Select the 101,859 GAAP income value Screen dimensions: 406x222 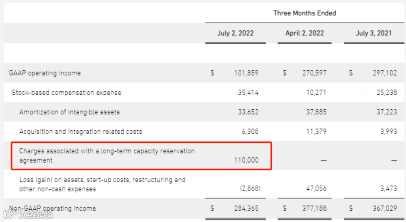click(246, 73)
